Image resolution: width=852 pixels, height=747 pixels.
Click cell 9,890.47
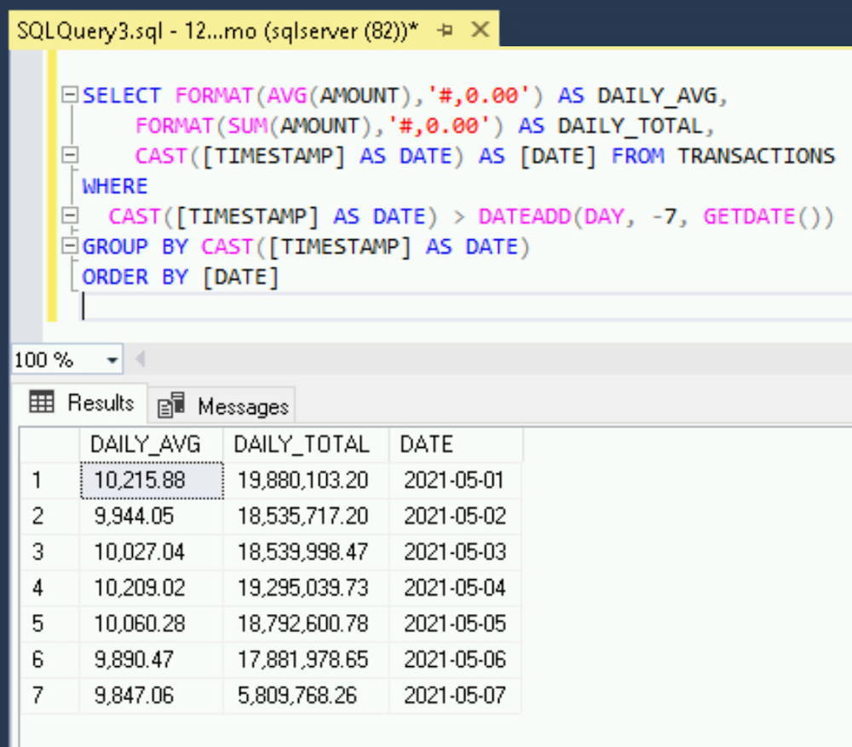[x=152, y=659]
